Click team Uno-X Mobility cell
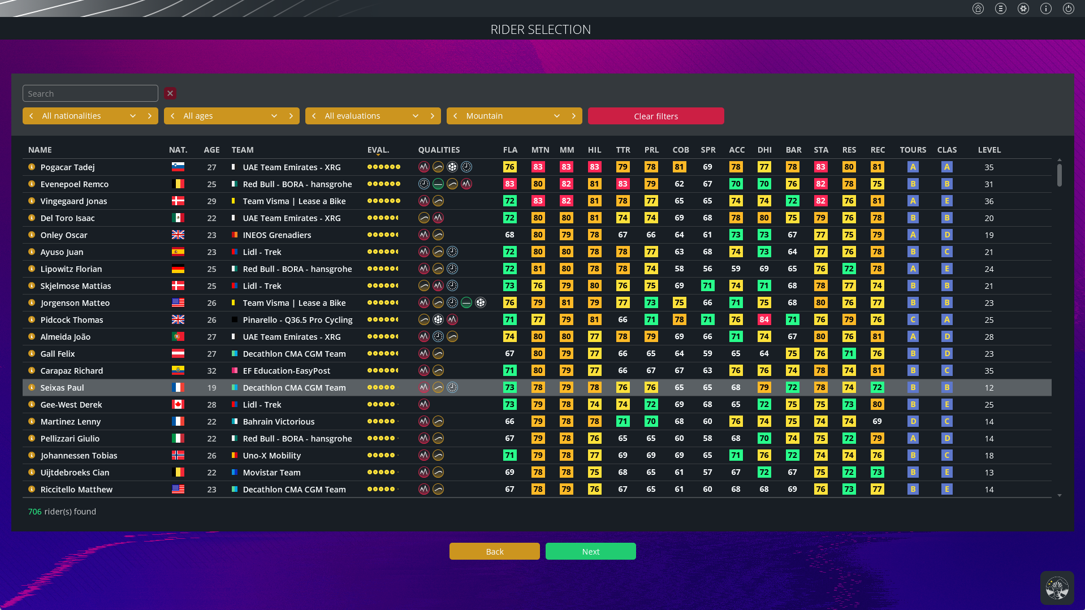Viewport: 1085px width, 610px height. [x=271, y=455]
